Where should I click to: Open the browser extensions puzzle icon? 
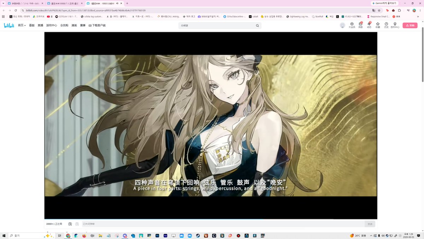pyautogui.click(x=399, y=10)
